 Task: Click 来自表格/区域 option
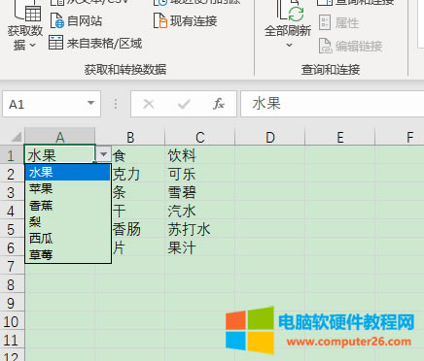pos(95,43)
